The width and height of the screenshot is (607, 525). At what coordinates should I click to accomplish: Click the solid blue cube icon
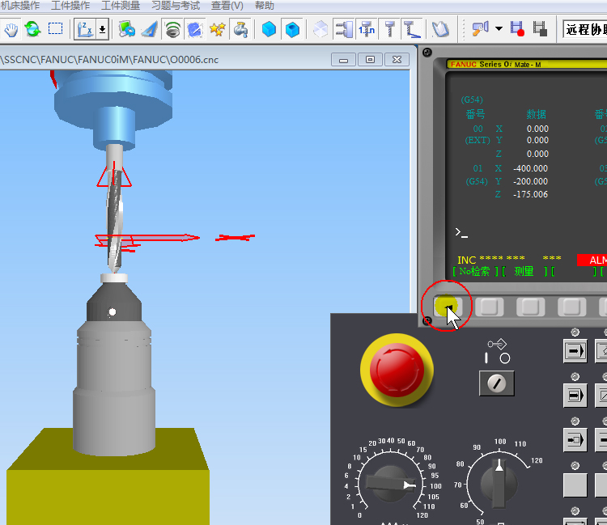[x=269, y=29]
